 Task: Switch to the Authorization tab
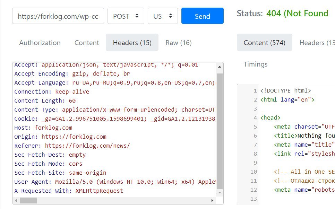[40, 43]
